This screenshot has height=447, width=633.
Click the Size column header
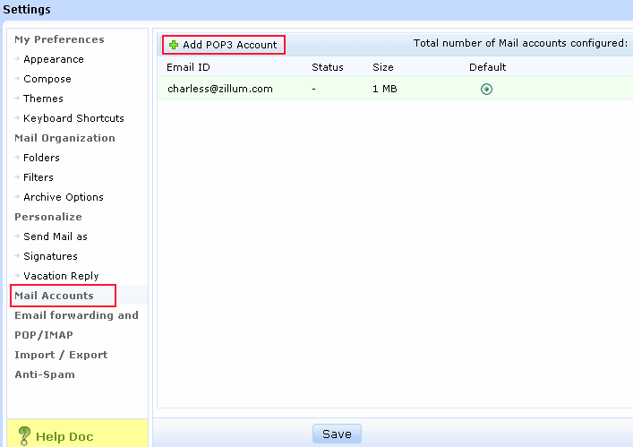(382, 67)
